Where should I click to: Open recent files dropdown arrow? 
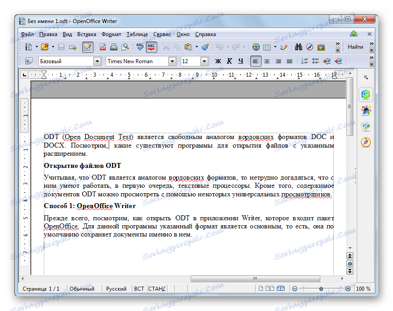[x=53, y=47]
